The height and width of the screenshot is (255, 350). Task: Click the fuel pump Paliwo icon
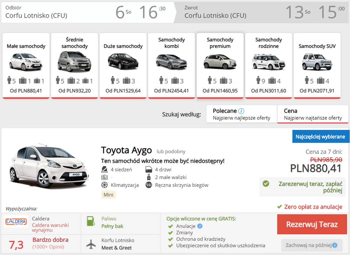click(91, 221)
